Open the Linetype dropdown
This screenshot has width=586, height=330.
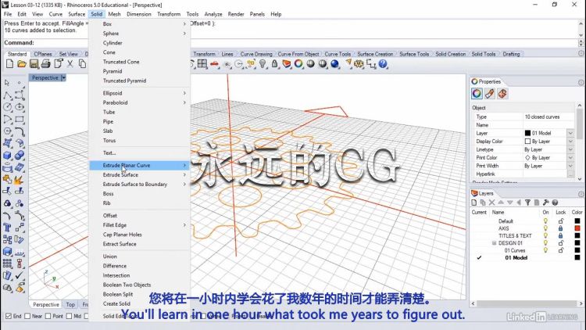[x=570, y=149]
